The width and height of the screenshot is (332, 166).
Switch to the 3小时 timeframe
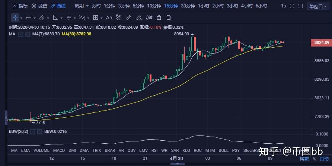tap(232, 6)
